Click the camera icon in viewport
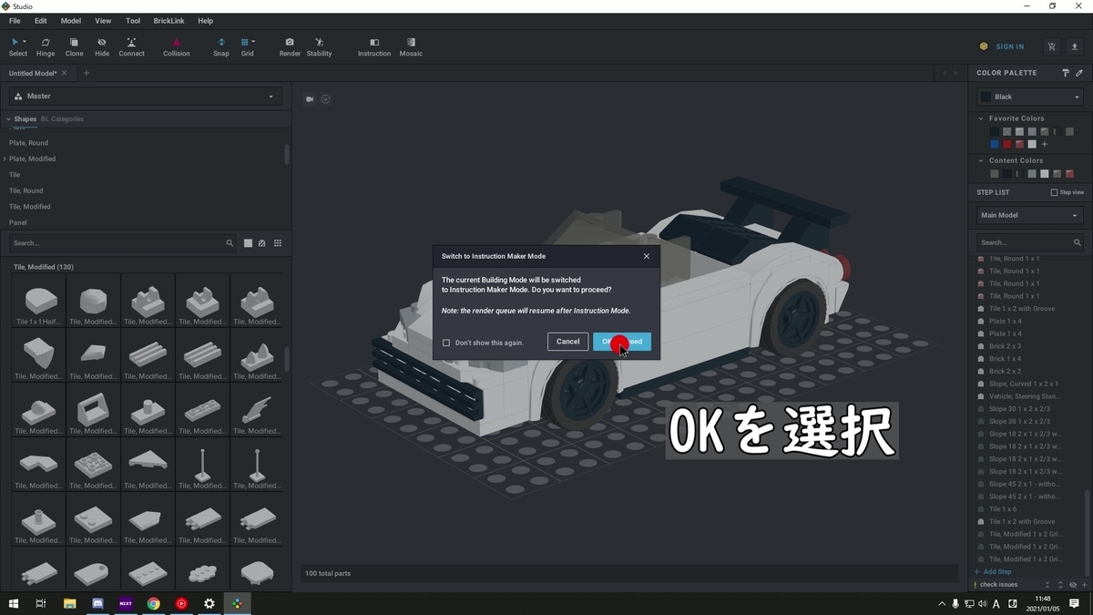 [x=310, y=99]
